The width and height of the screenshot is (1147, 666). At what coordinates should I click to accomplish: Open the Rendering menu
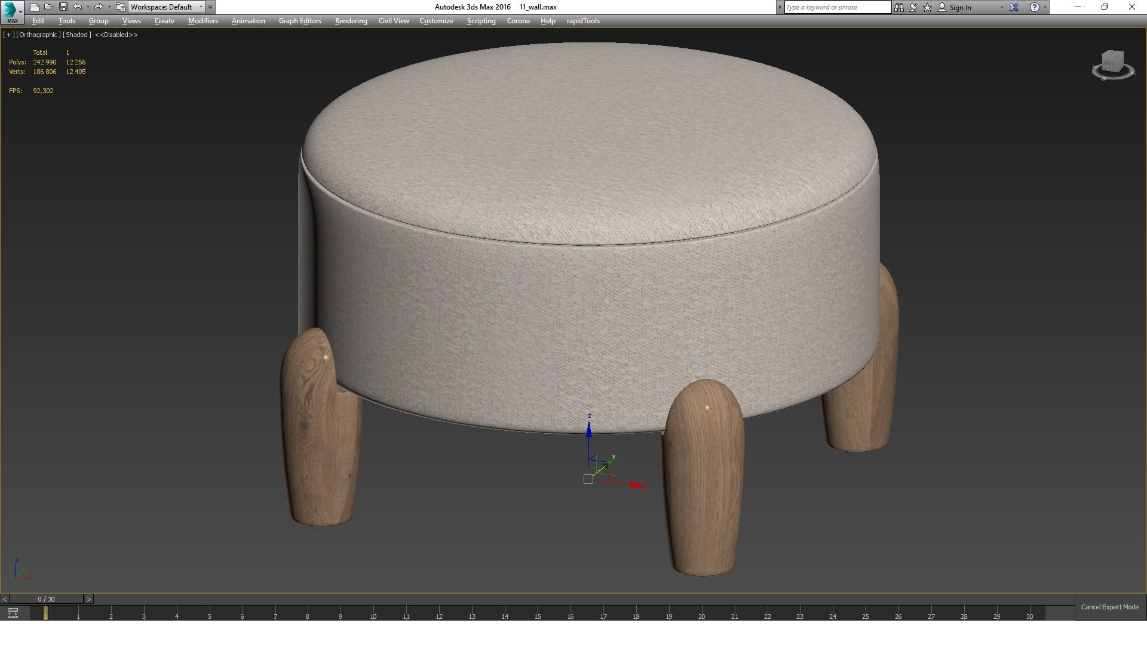pyautogui.click(x=351, y=21)
